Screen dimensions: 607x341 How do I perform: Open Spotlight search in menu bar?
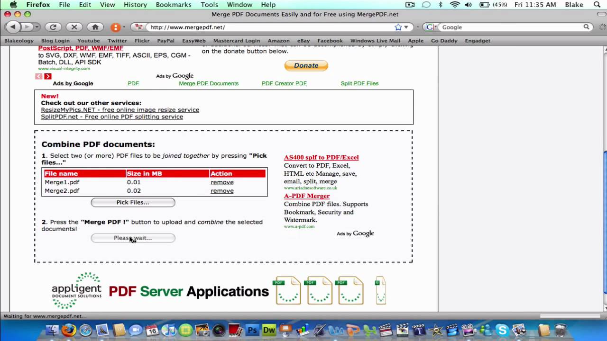click(598, 5)
